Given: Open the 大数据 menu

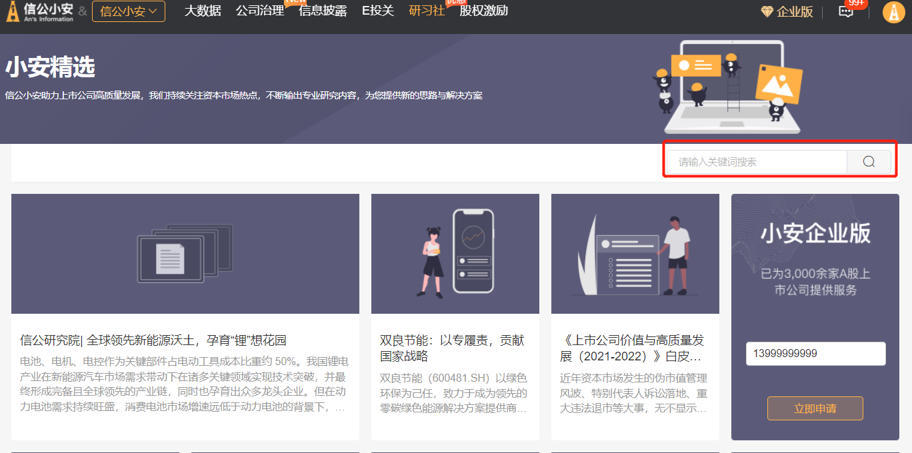Looking at the screenshot, I should click(203, 11).
